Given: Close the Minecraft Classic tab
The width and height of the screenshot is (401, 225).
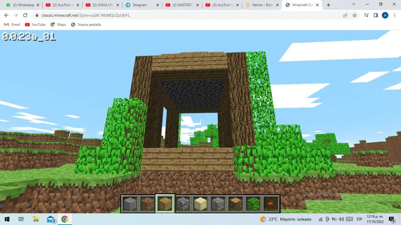Looking at the screenshot, I should pyautogui.click(x=317, y=5).
